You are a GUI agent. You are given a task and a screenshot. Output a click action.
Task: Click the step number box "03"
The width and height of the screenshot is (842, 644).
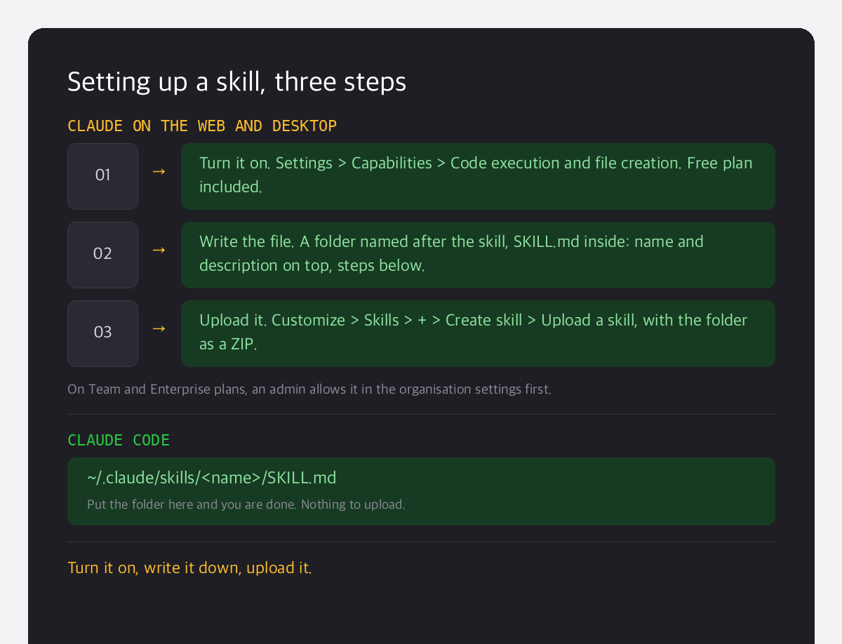102,333
